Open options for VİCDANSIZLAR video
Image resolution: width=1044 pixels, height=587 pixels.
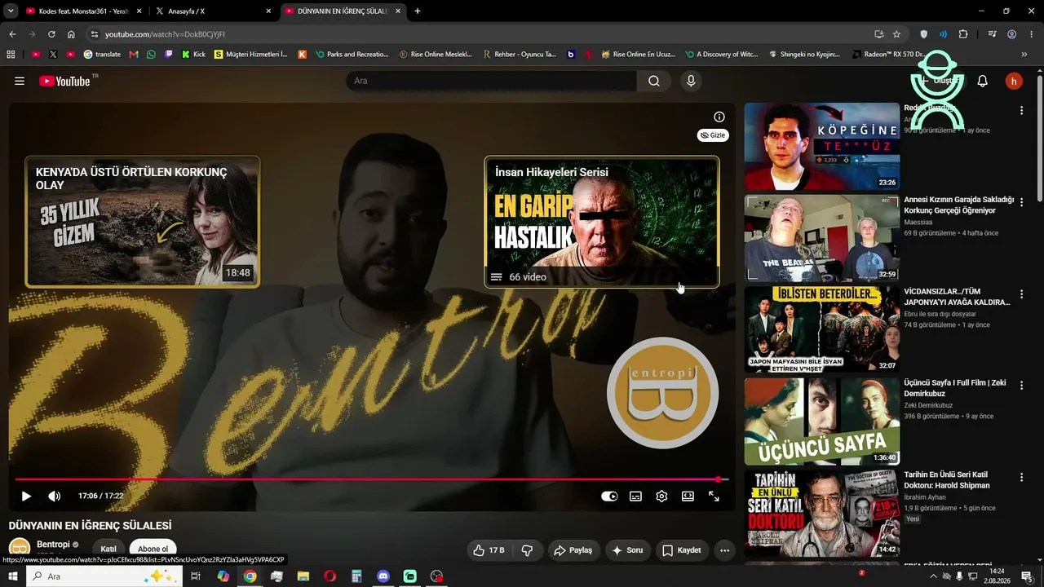click(x=1021, y=294)
